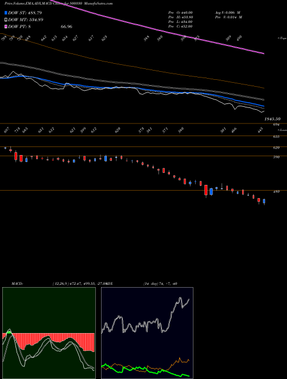Click the blue DOW ST legend swatch

[x=6, y=13]
